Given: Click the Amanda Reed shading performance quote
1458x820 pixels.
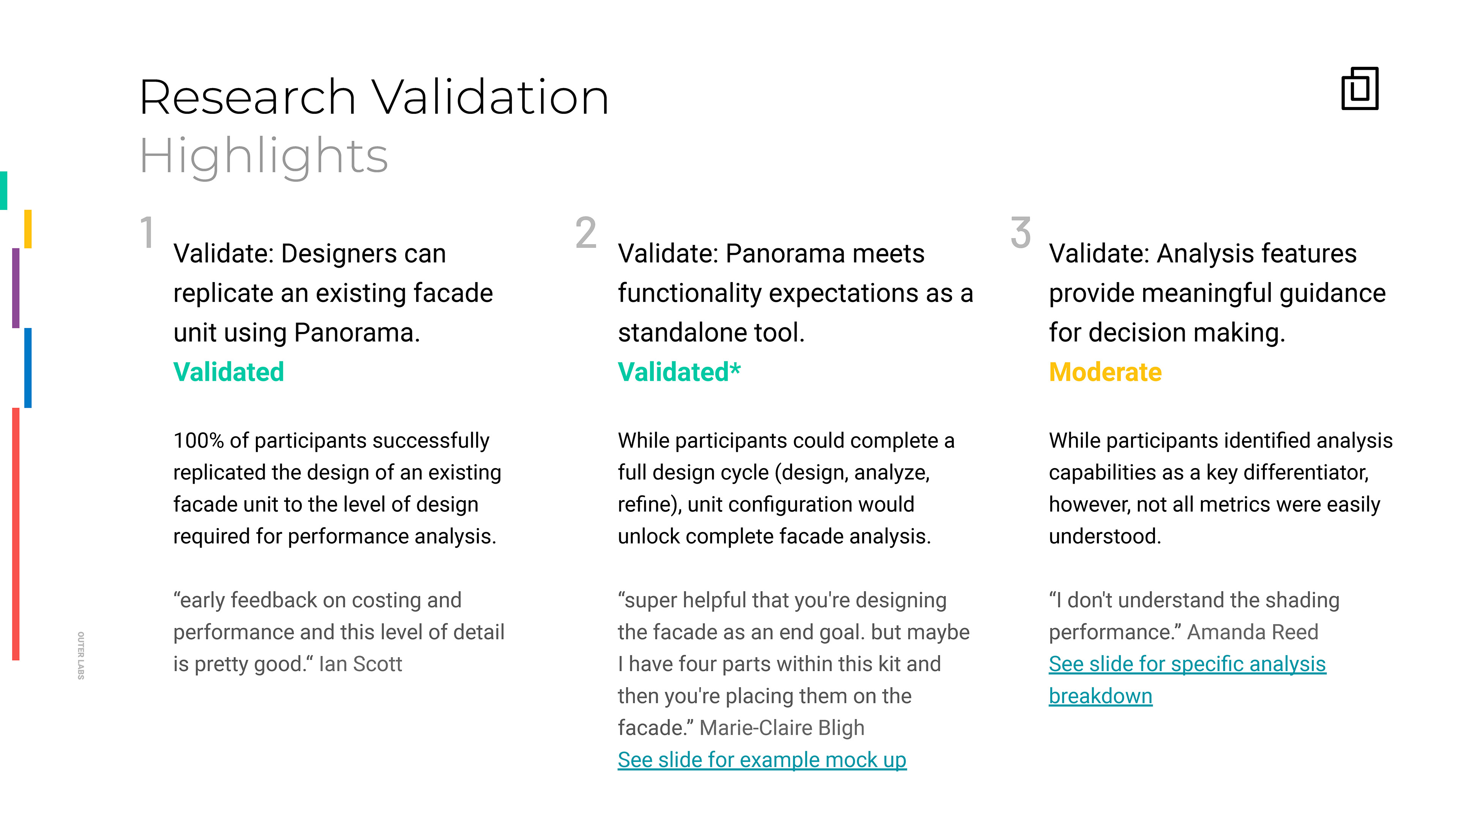Looking at the screenshot, I should pos(1193,616).
